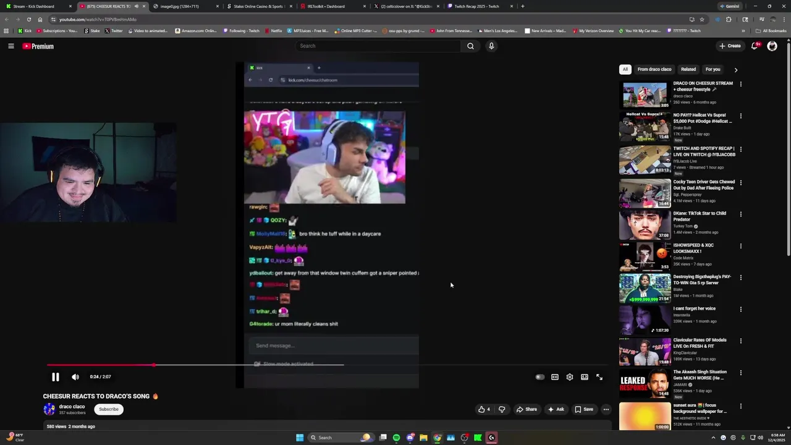Open LEAKED RESPONSE Akaash Singh thumbnail
Viewport: 791px width, 445px height.
(x=645, y=383)
